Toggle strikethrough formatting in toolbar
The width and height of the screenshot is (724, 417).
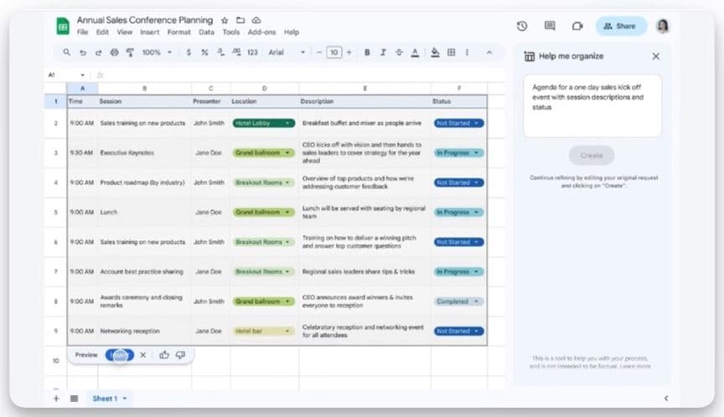pos(399,53)
